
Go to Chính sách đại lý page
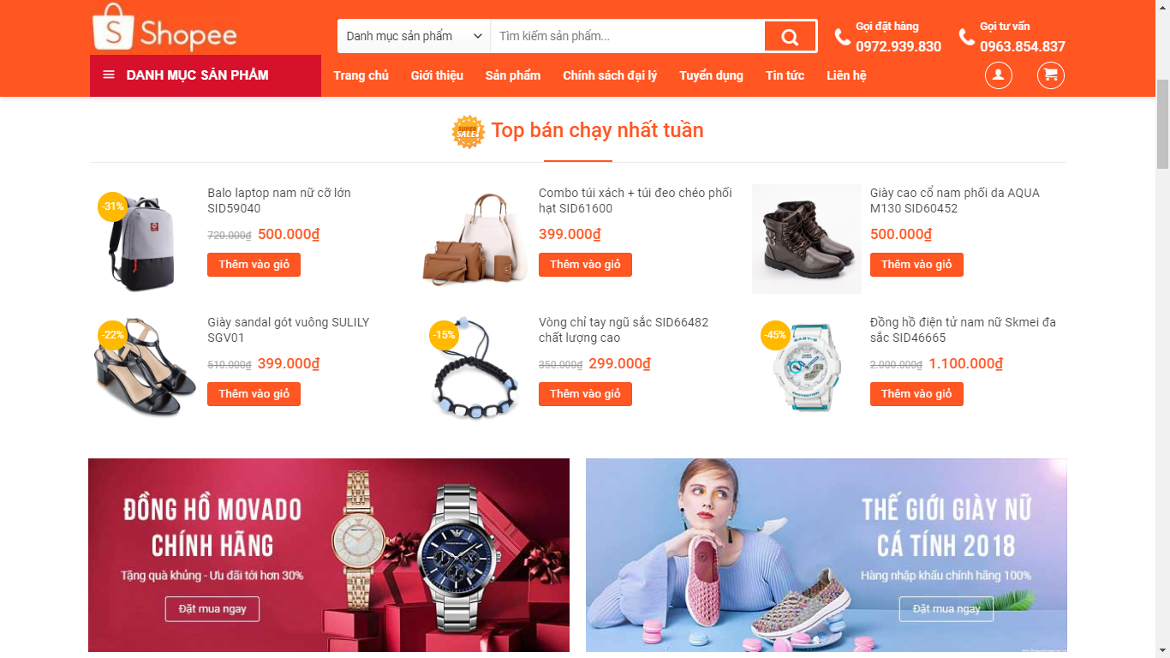click(x=610, y=75)
